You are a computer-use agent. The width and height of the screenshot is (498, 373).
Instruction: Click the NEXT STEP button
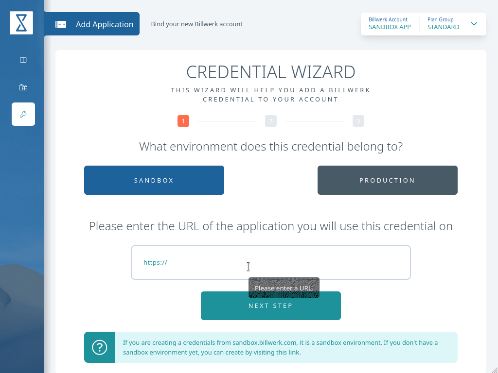(x=271, y=306)
